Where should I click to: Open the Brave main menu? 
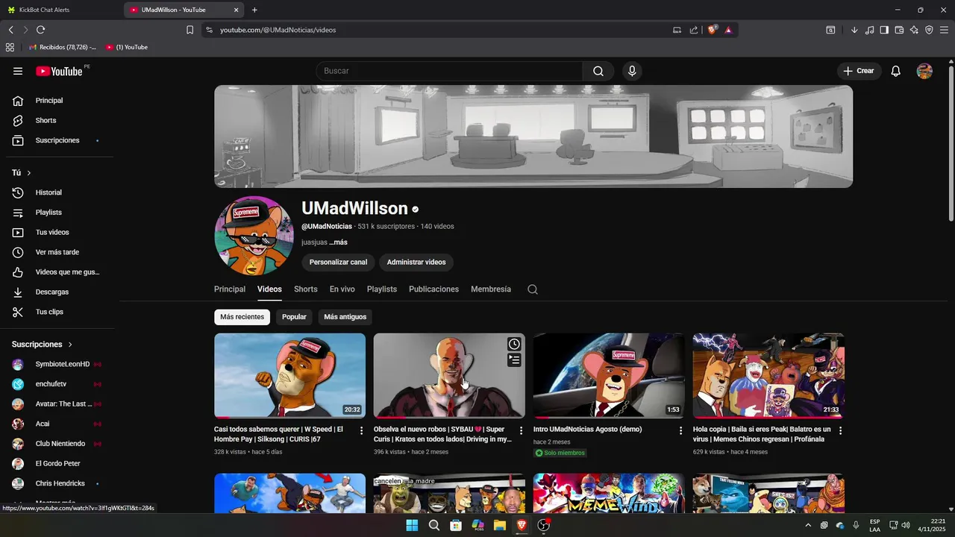pos(944,30)
